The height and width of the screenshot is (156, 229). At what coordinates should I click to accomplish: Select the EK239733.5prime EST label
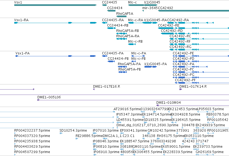click(x=208, y=147)
